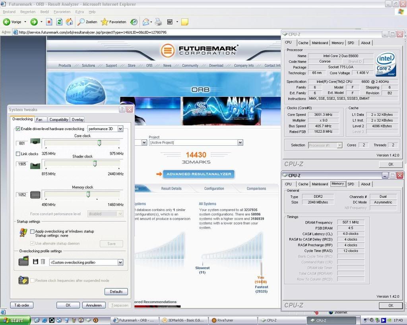Open the Forward history dropdown arrow
The height and width of the screenshot is (325, 407).
[x=41, y=22]
